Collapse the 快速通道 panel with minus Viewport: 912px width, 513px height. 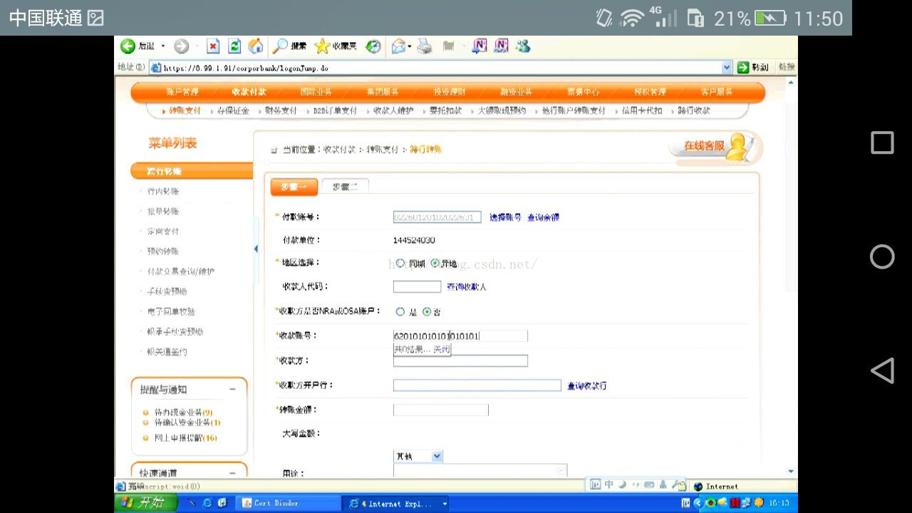pos(232,472)
